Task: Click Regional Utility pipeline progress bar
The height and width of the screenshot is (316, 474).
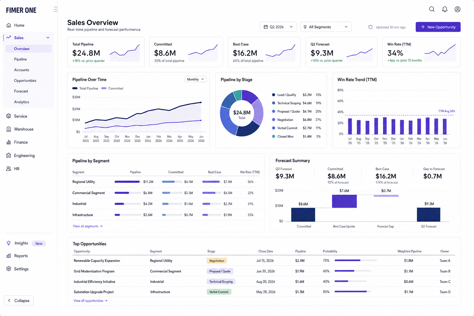Action: 127,182
